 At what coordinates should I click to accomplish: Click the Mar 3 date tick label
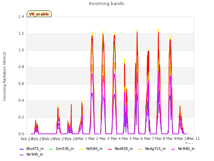pyautogui.click(x=104, y=139)
